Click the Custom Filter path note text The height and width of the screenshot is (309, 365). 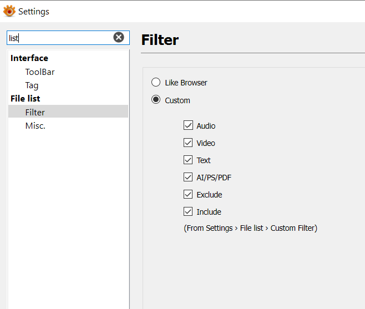click(250, 228)
